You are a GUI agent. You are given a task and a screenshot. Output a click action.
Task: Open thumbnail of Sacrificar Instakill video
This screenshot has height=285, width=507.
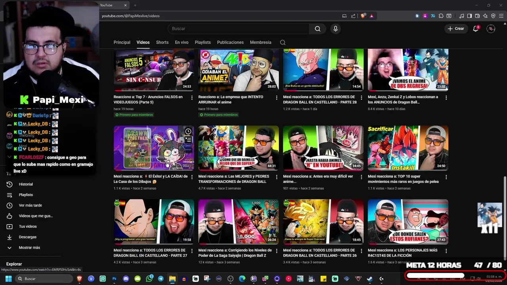click(x=408, y=148)
